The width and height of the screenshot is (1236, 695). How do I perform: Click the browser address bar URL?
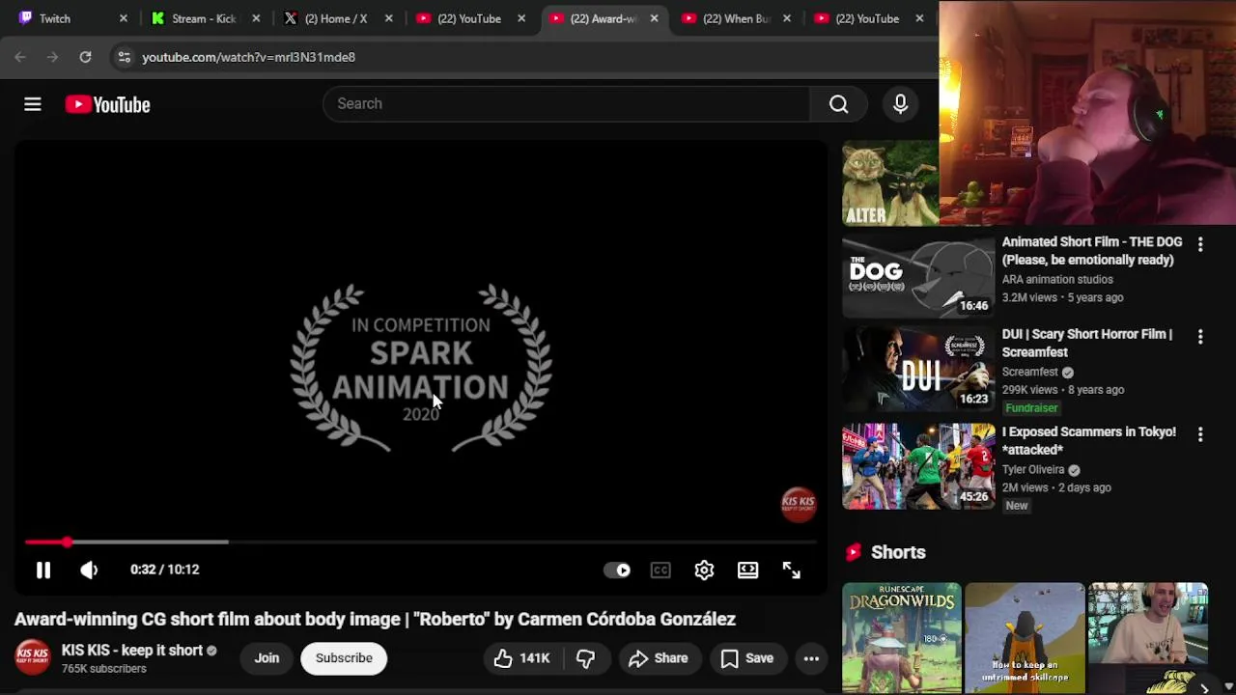pyautogui.click(x=249, y=57)
